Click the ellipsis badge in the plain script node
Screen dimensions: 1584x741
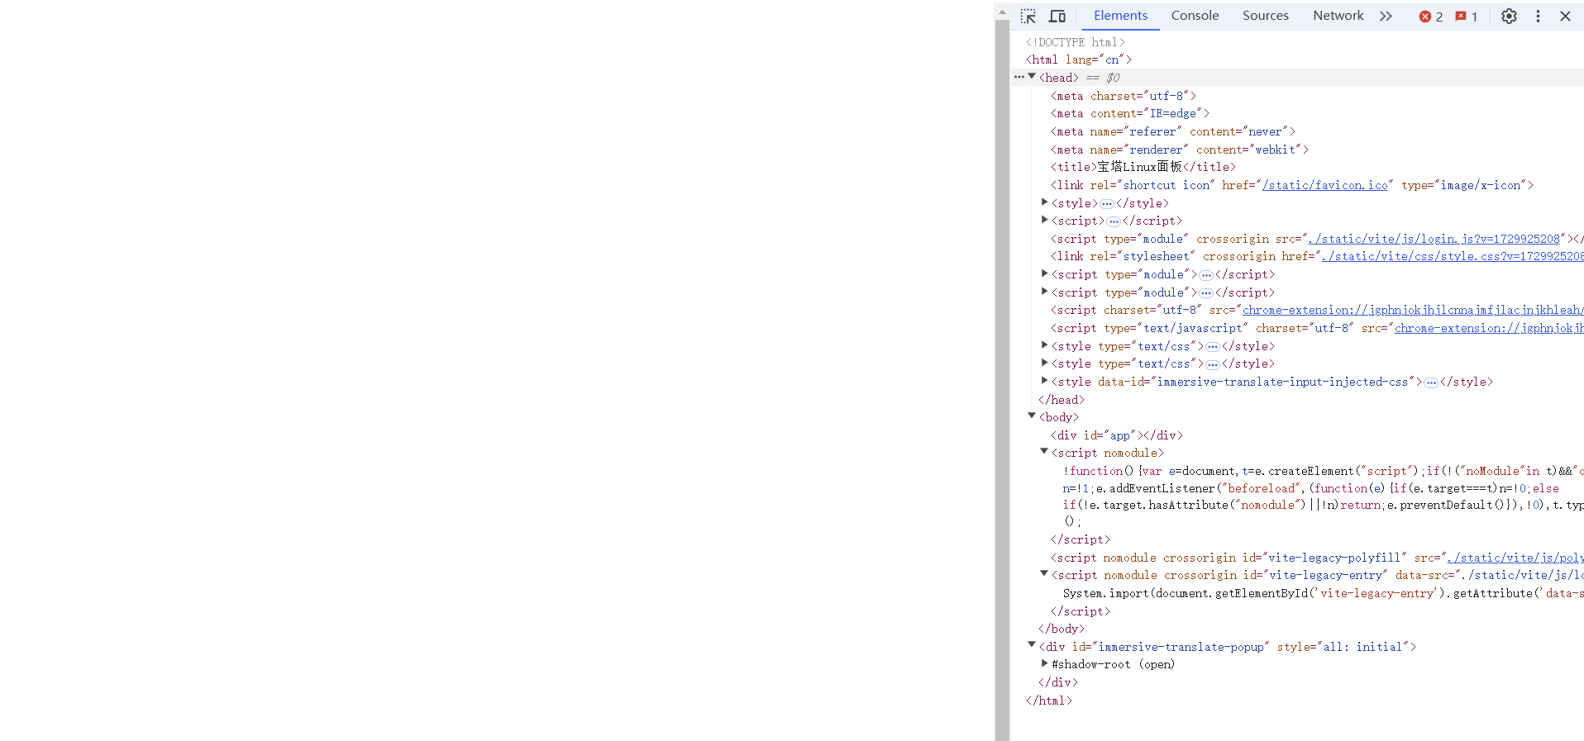(1114, 221)
